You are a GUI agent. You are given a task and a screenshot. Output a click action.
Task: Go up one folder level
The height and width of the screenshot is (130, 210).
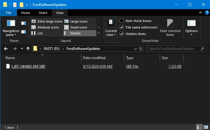click(x=28, y=49)
